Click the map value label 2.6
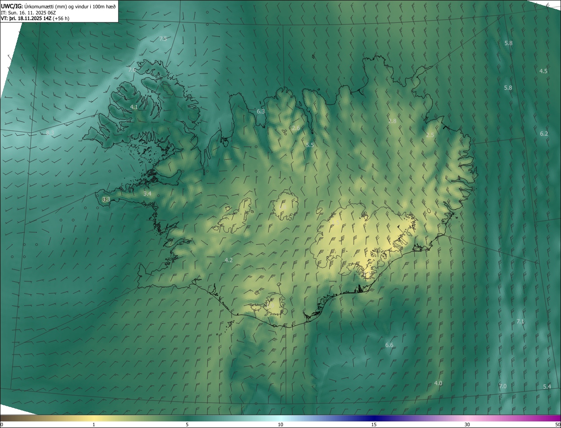The width and height of the screenshot is (561, 428). pyautogui.click(x=296, y=128)
